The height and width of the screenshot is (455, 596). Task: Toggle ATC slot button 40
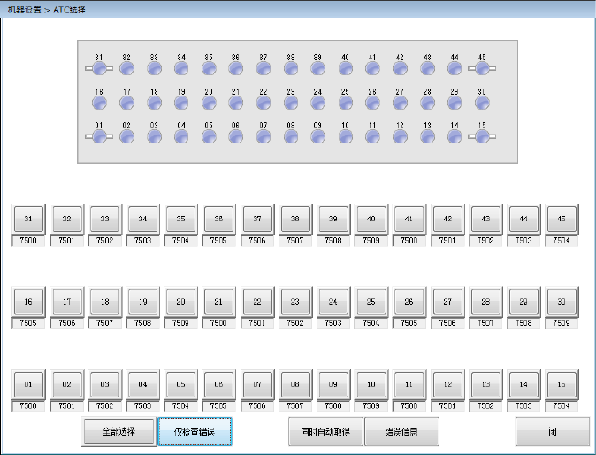click(x=371, y=219)
